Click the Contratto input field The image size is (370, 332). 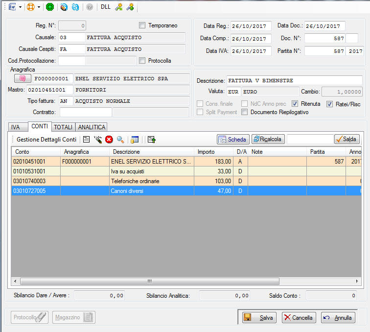pyautogui.click(x=86, y=112)
